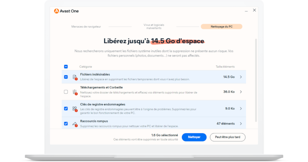Click the Clés de registre endommagées icon
This screenshot has height=162, width=308.
(x=74, y=109)
